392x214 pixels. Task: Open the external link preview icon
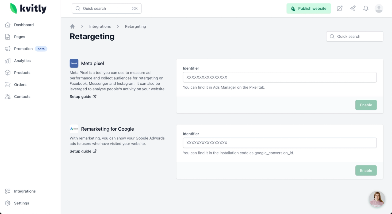340,9
